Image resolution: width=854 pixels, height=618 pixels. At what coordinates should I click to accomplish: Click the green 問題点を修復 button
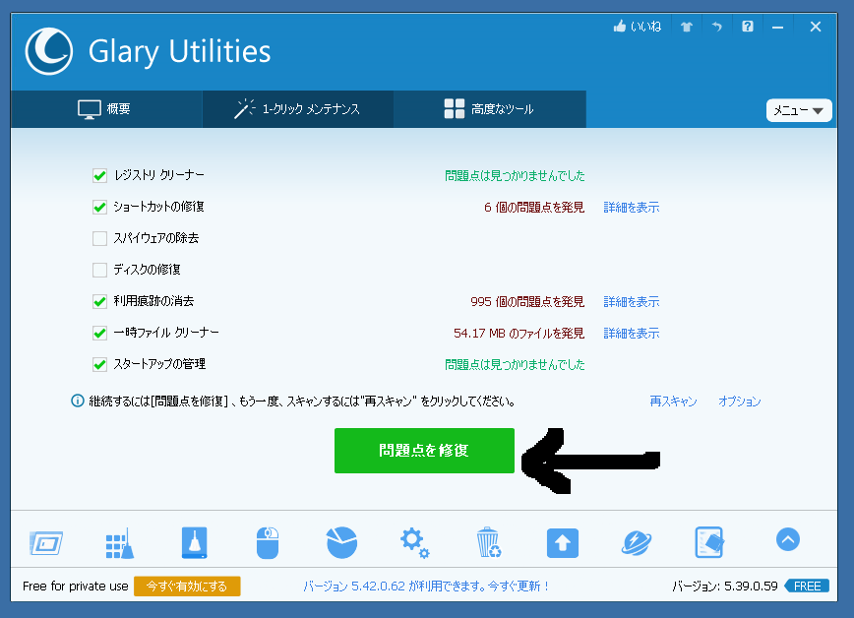(x=424, y=451)
